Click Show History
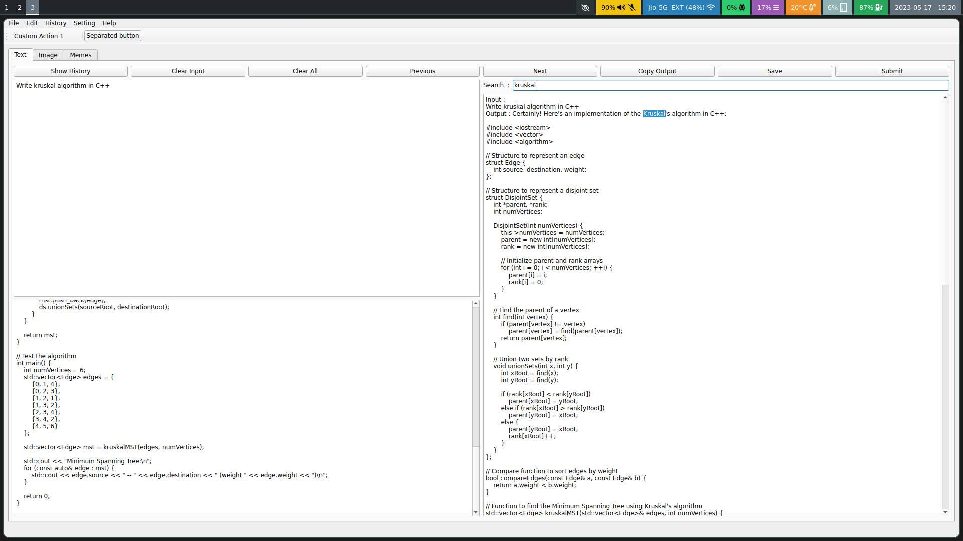 [x=70, y=71]
